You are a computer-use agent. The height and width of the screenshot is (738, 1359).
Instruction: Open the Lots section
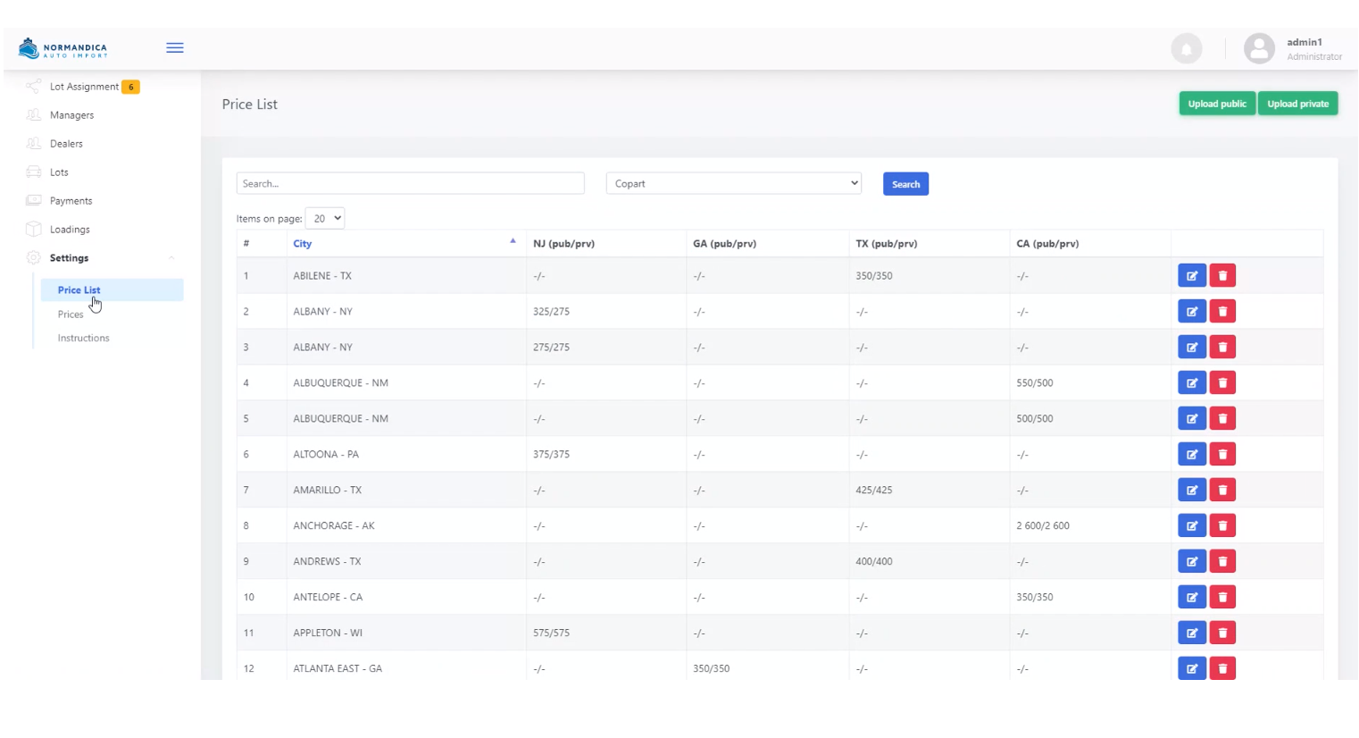[59, 172]
